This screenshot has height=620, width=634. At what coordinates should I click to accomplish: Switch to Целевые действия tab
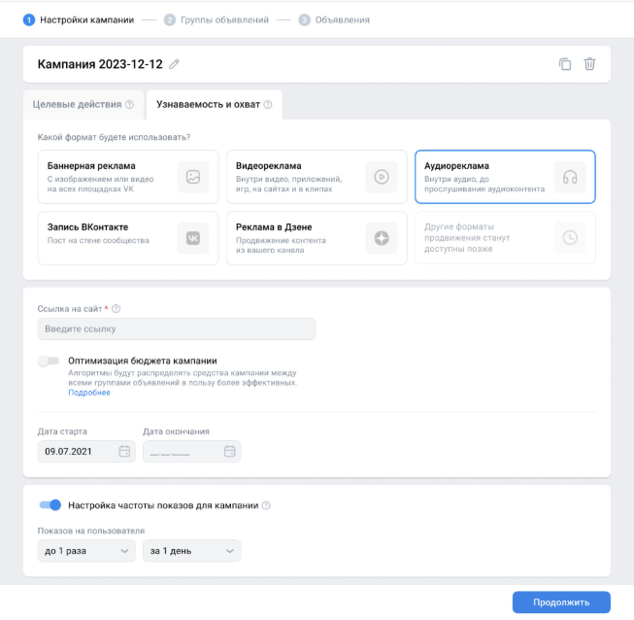[x=83, y=105]
